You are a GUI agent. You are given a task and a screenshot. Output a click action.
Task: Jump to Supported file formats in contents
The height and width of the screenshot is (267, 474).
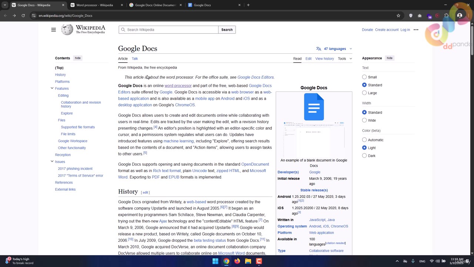78,127
